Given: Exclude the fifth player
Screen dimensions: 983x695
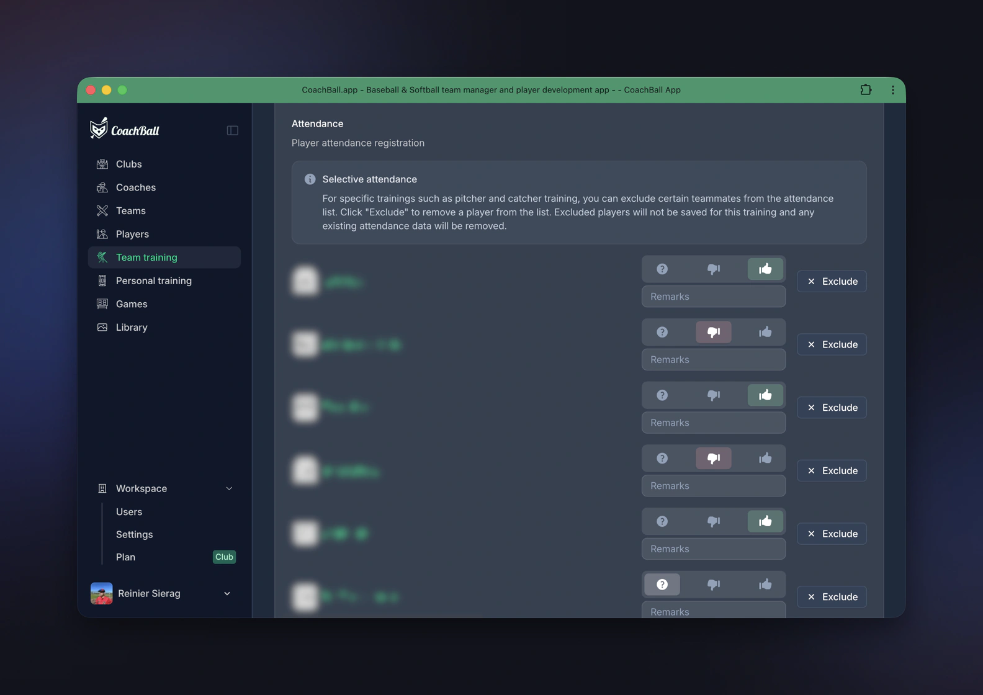Looking at the screenshot, I should pos(832,534).
